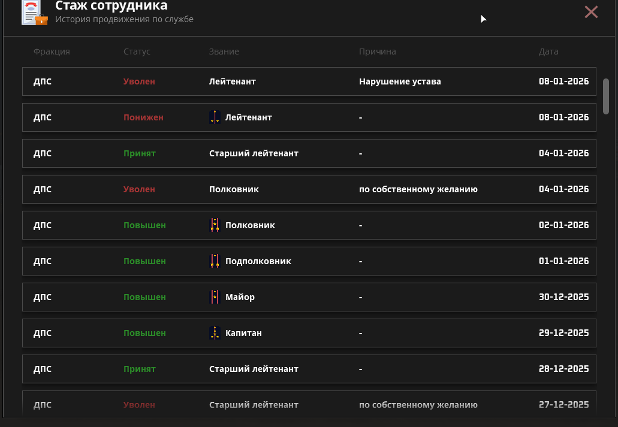Select the Нарушение устава reason text
The width and height of the screenshot is (618, 427).
pos(400,81)
